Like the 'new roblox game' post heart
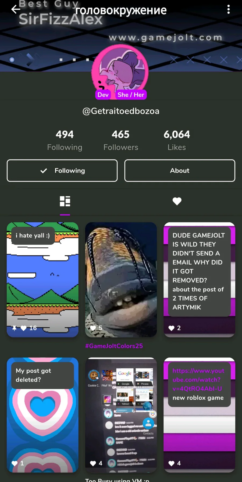Viewport: 242px width, 482px height. click(172, 463)
